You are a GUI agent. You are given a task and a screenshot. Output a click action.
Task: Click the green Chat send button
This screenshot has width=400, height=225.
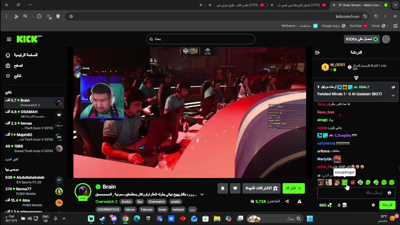(387, 205)
